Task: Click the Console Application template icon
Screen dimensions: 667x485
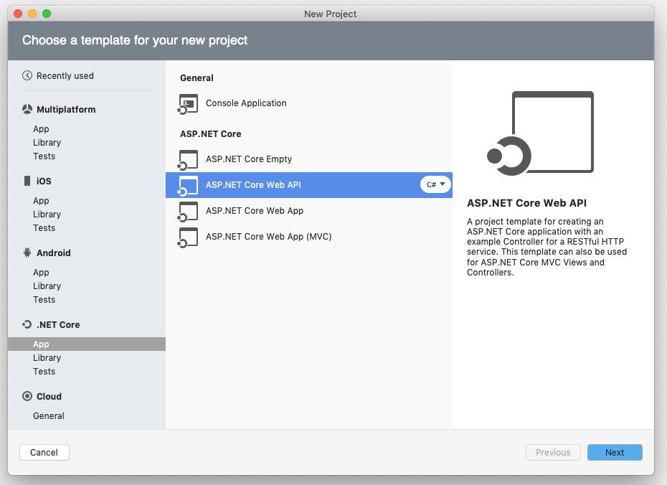Action: [x=188, y=104]
